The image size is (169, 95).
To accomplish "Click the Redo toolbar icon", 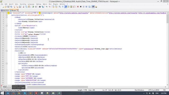I will coord(36,7).
